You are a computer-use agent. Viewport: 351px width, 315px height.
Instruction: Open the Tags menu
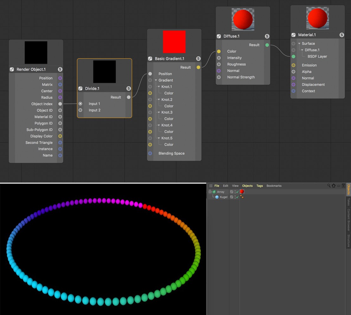point(260,186)
